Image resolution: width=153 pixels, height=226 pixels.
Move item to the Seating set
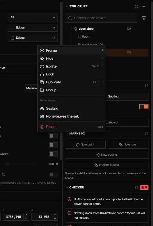click(72, 108)
